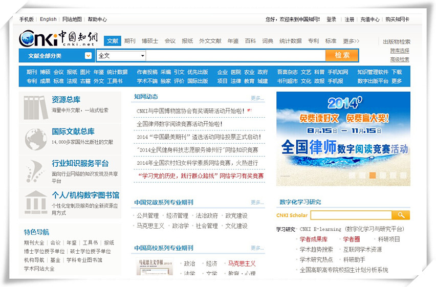Screen dimensions: 436x287
Task: Open 学者成果库 link
Action: click(x=313, y=239)
